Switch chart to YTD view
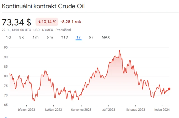The image size is (179, 118). point(65,37)
